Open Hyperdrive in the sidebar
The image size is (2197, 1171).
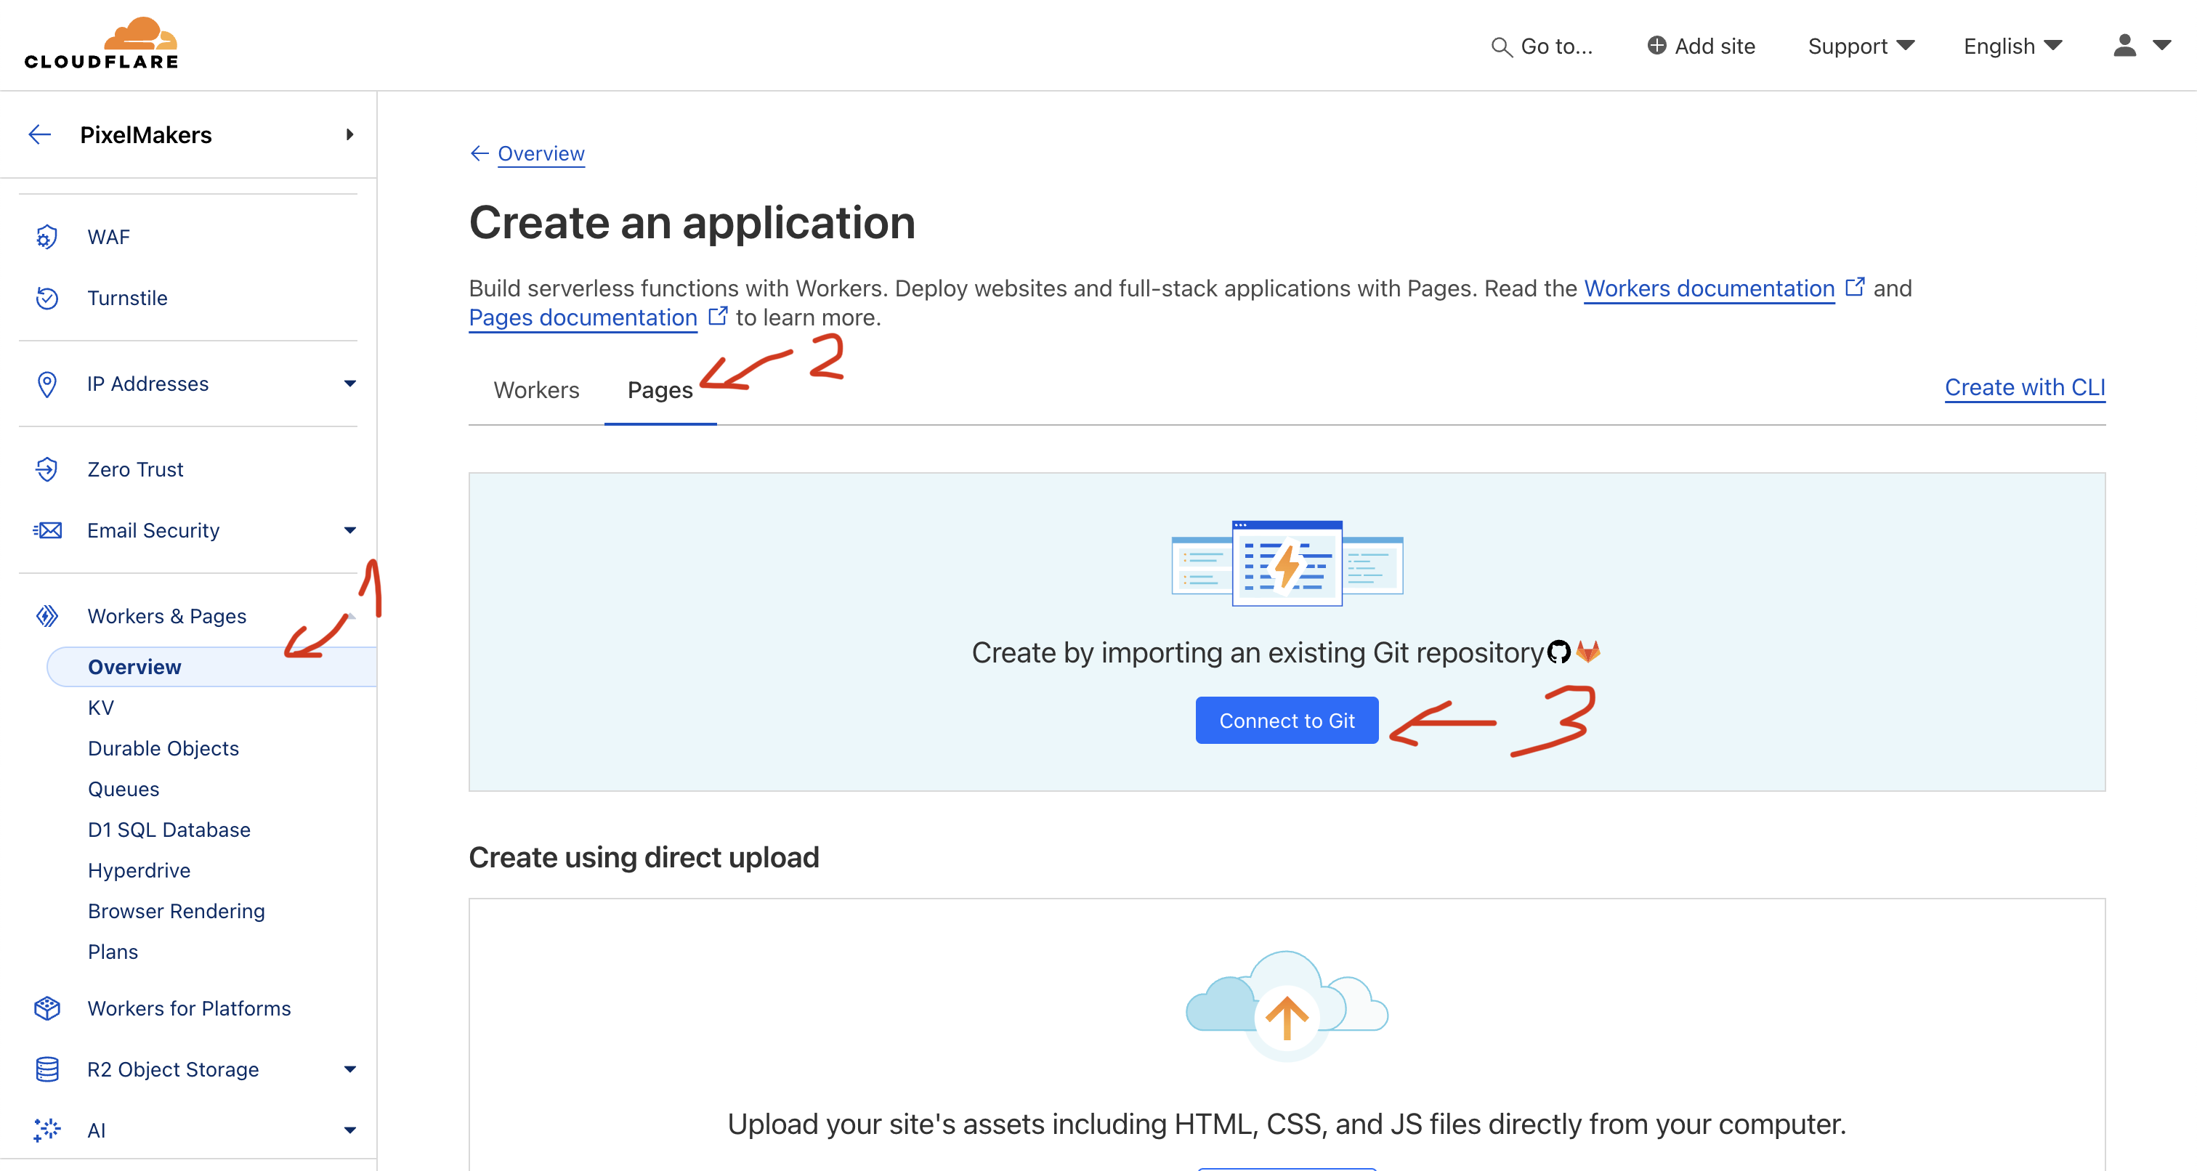139,871
